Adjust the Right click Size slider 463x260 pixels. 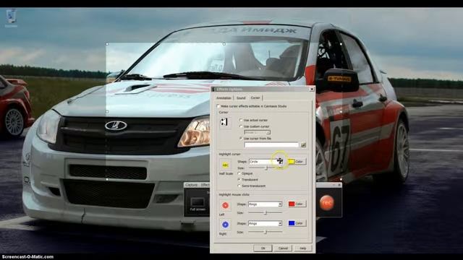pos(265,232)
